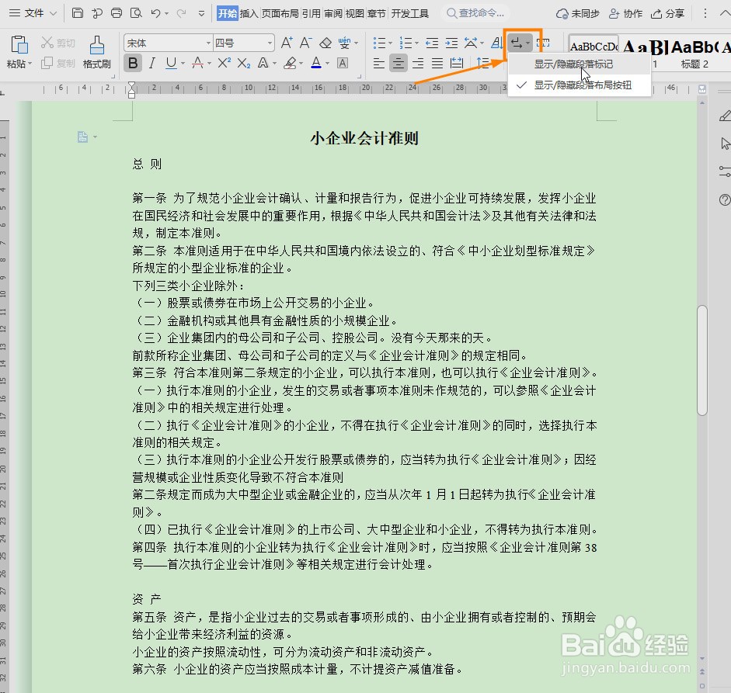Switch to the 插入 tab
This screenshot has height=693, width=731.
click(249, 13)
